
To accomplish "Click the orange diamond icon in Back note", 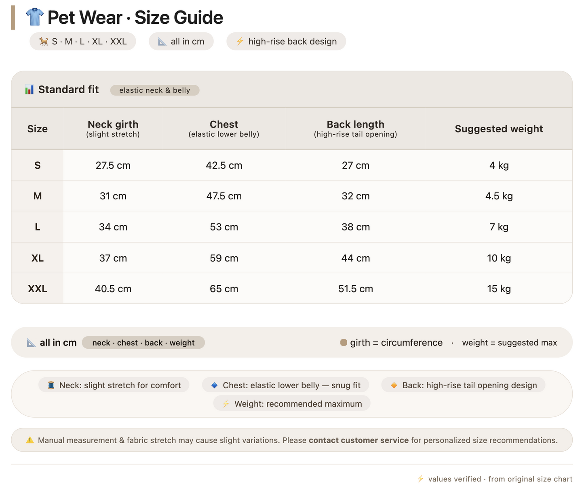I will tap(394, 385).
